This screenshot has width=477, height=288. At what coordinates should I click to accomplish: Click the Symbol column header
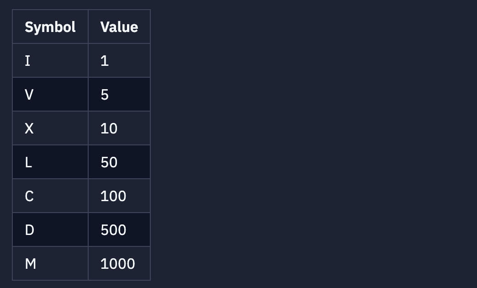point(50,27)
